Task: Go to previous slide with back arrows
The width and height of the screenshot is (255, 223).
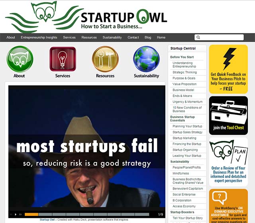Action: [11, 214]
